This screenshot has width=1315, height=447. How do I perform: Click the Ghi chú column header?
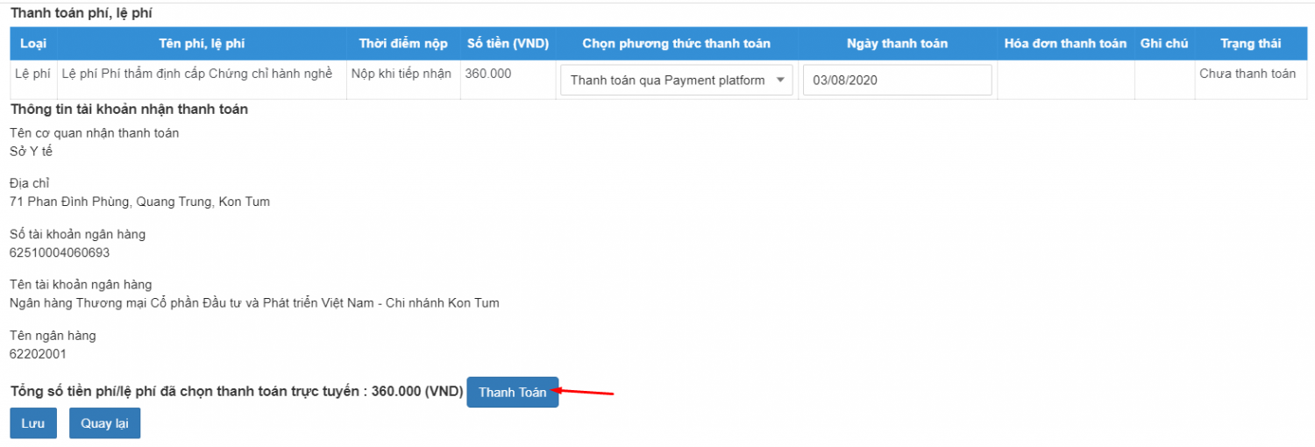(1164, 44)
